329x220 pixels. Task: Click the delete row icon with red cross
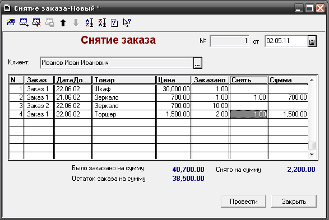click(x=37, y=22)
